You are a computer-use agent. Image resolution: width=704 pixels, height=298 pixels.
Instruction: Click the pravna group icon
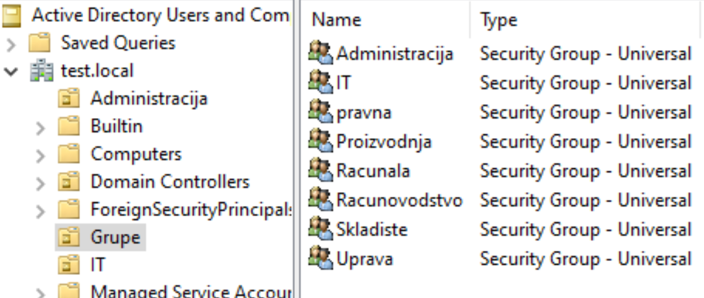[x=320, y=111]
